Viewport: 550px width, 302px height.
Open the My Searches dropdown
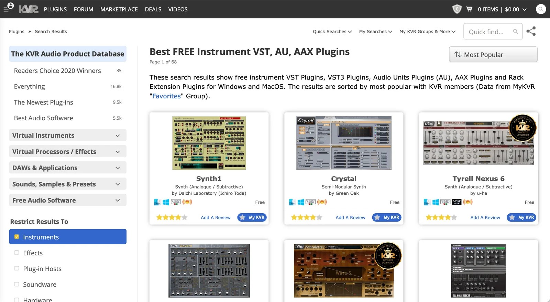pos(375,32)
